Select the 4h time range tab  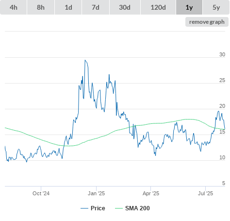[x=14, y=7]
